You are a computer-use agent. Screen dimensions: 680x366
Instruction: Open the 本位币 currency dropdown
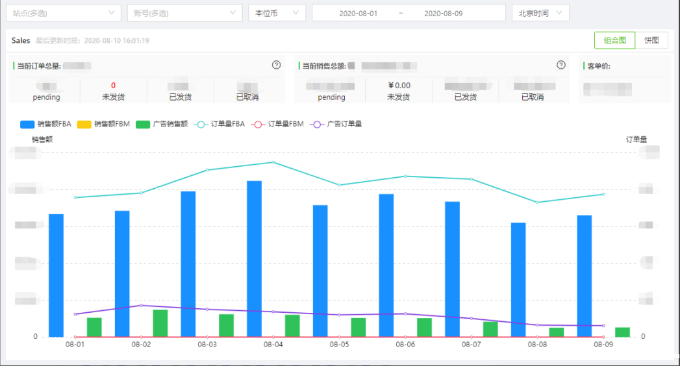(277, 13)
